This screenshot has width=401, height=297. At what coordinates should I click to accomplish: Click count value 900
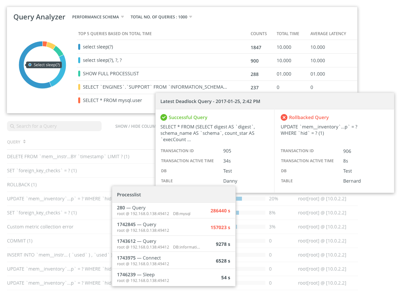coord(255,61)
